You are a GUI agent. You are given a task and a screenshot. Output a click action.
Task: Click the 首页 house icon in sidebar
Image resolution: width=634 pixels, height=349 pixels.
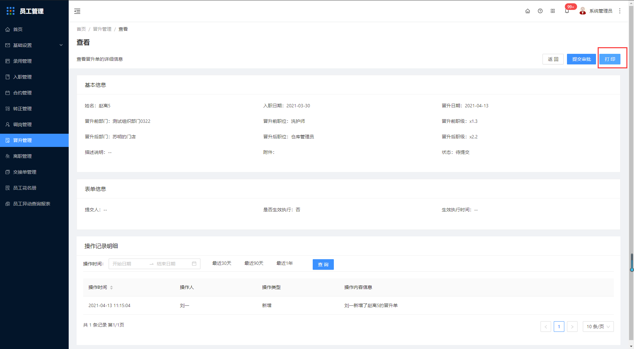click(x=8, y=29)
